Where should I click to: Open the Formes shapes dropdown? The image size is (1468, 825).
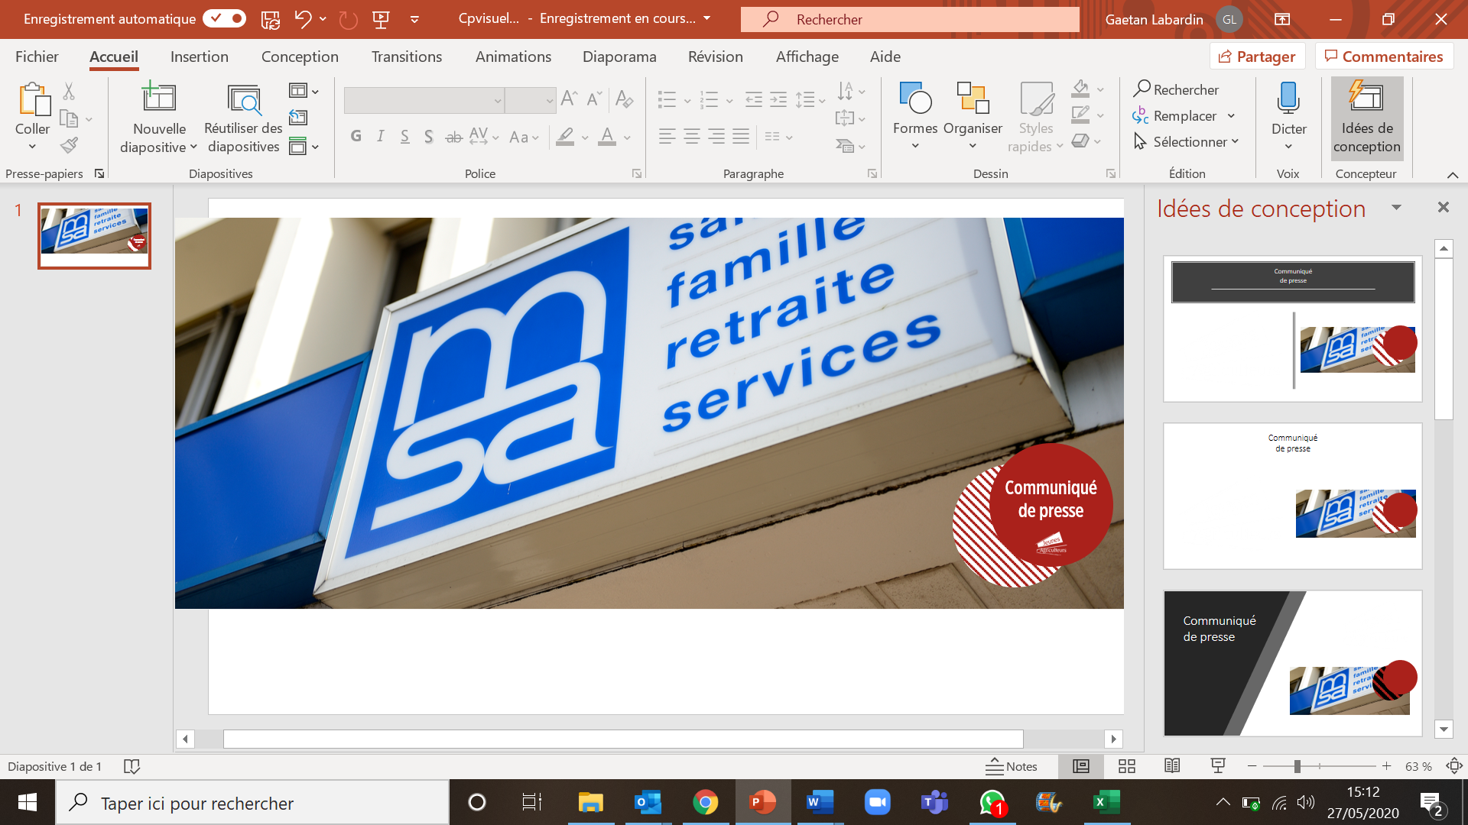(x=915, y=118)
